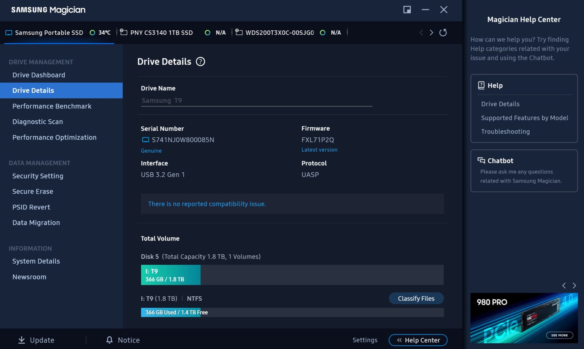The image size is (584, 349).
Task: Click the Classify Files button
Action: click(x=416, y=299)
